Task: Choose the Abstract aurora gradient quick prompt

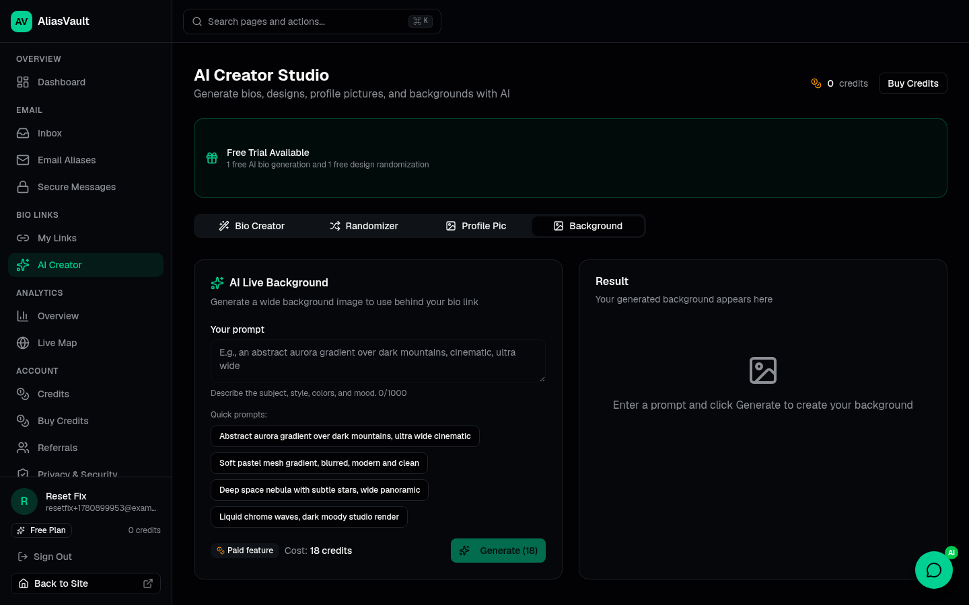Action: 345,436
